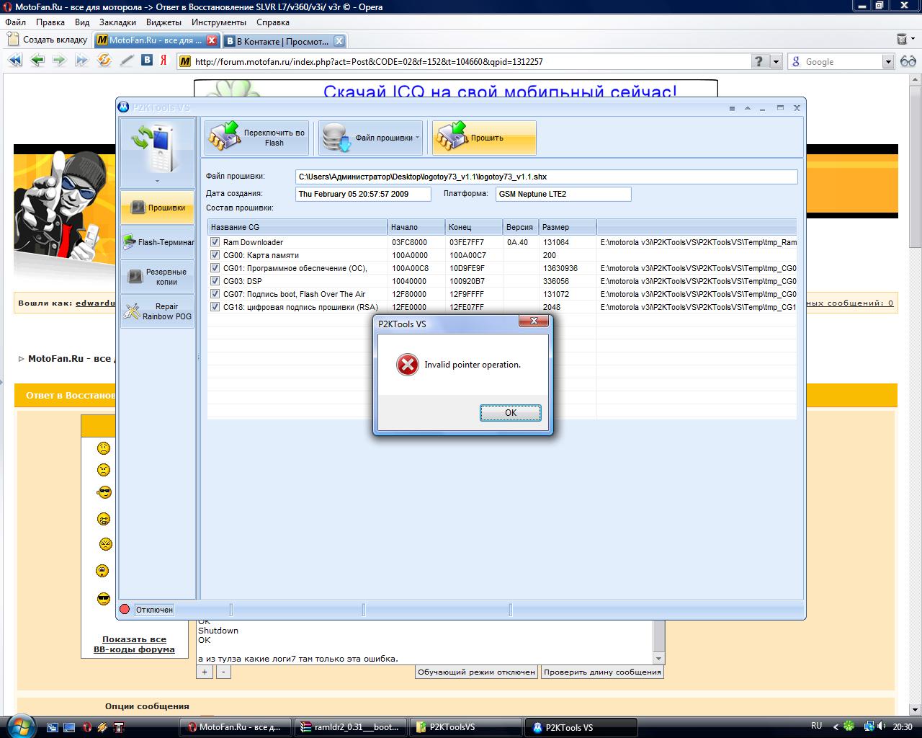Open the Резервные копии section
The height and width of the screenshot is (738, 922).
pyautogui.click(x=157, y=277)
